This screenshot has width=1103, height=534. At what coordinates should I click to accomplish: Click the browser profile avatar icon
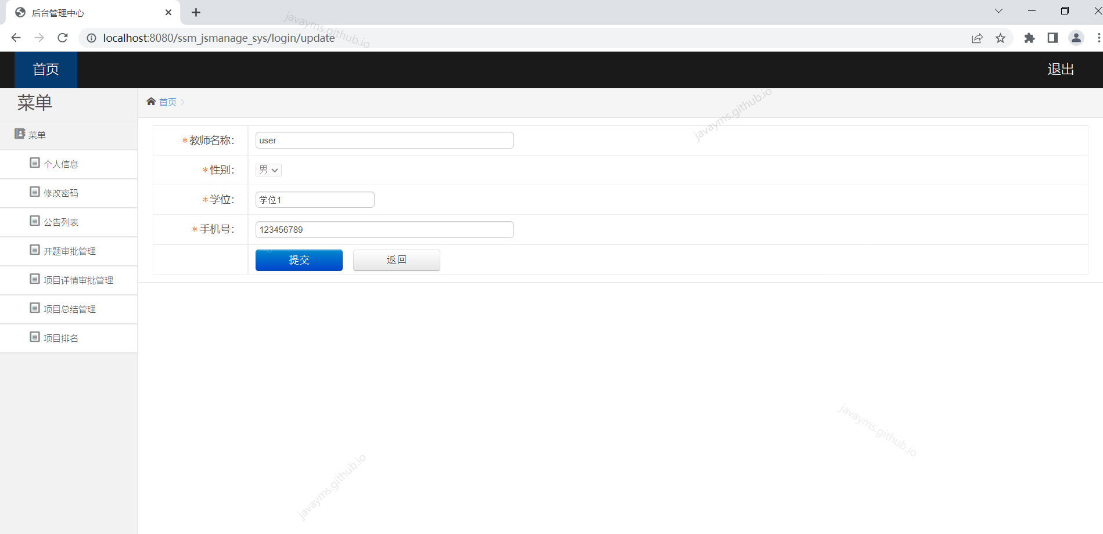[1076, 38]
